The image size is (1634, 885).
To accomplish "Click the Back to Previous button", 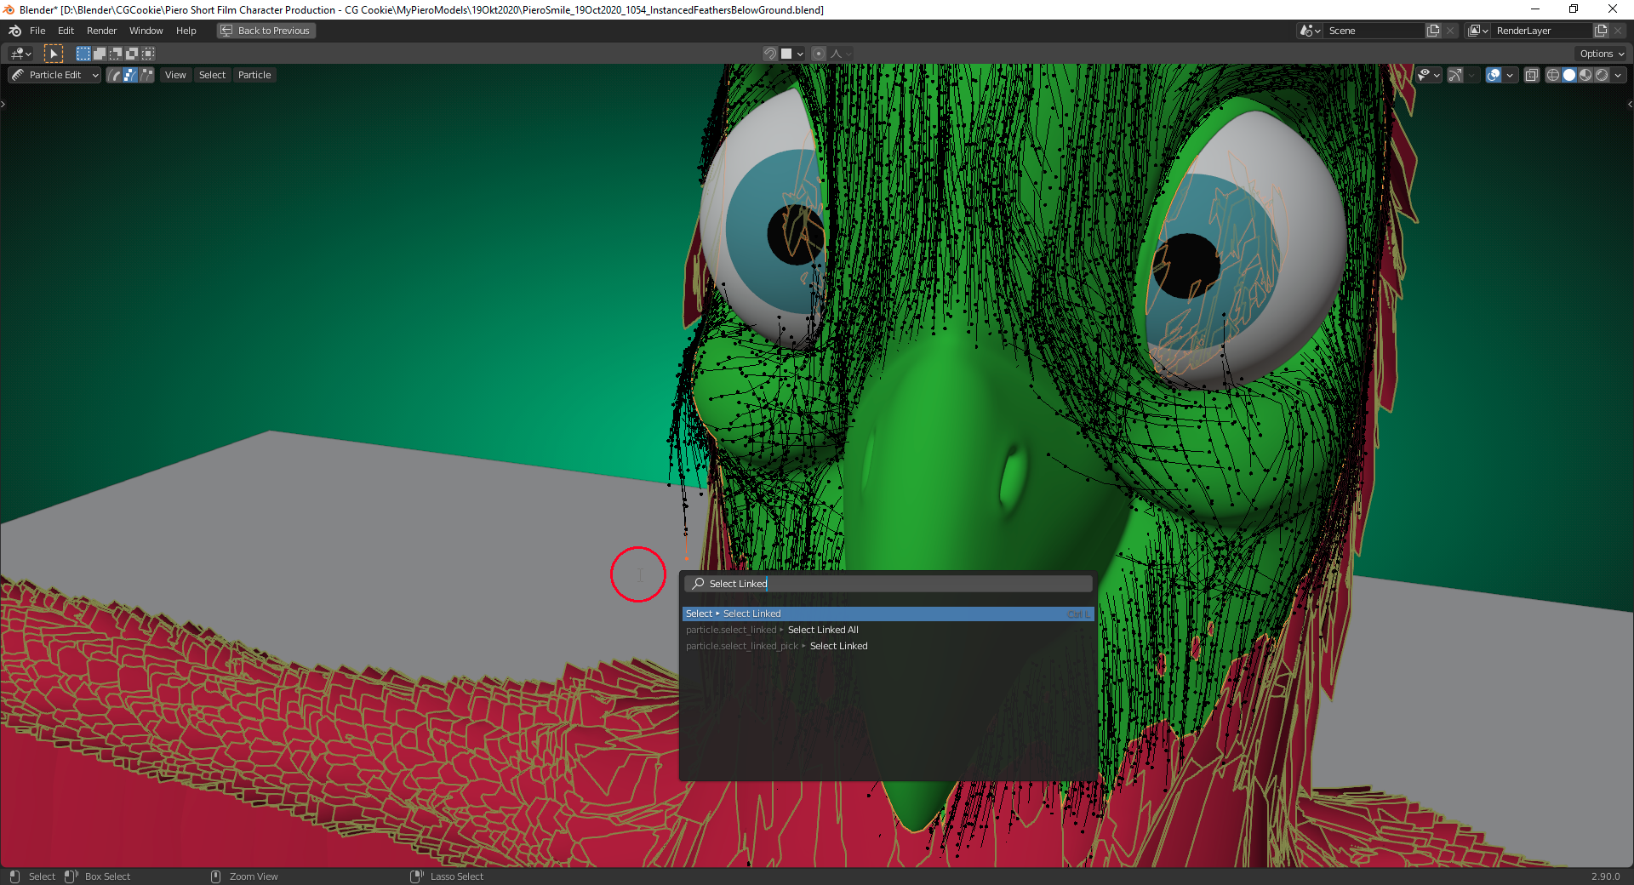I will (266, 31).
